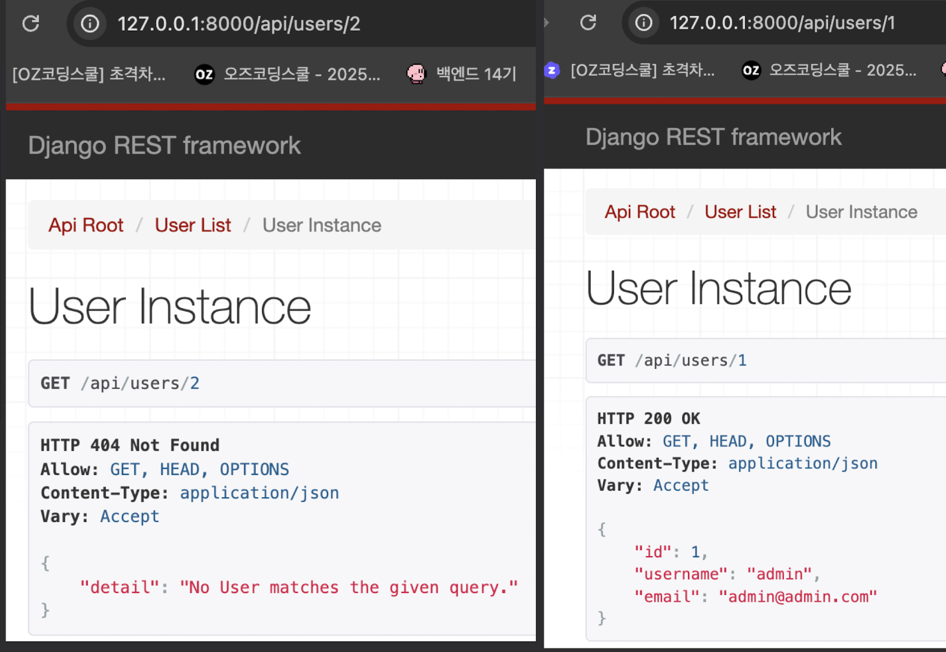Go to Api Root breadcrumb in left window
The width and height of the screenshot is (946, 652).
86,225
